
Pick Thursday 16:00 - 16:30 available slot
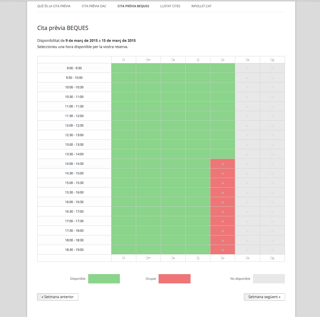click(198, 202)
